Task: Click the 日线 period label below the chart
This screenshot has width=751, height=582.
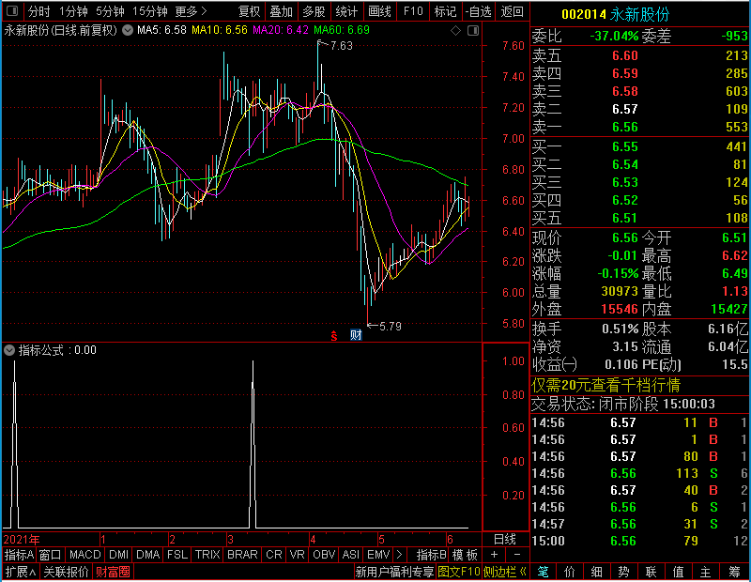Action: (505, 540)
